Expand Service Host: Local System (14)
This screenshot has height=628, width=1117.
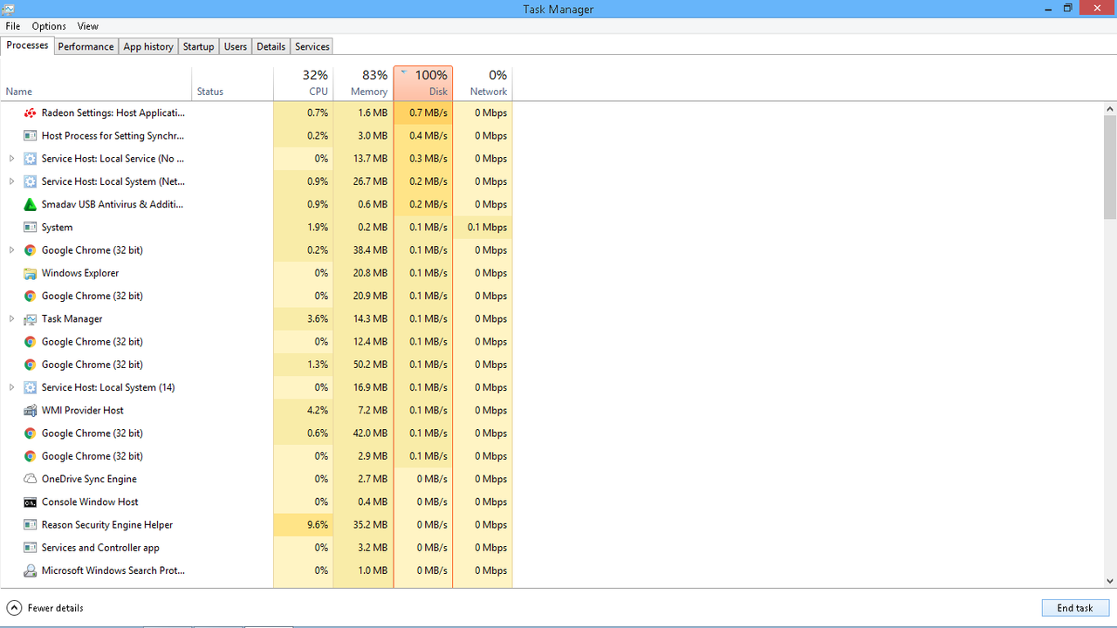[x=11, y=387]
